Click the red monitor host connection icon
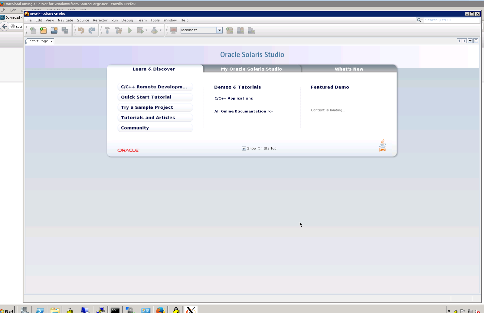This screenshot has width=484, height=313. (x=173, y=30)
